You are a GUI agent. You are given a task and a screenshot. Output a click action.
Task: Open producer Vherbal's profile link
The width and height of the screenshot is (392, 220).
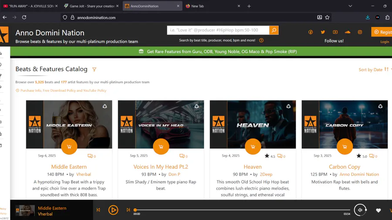tap(84, 174)
